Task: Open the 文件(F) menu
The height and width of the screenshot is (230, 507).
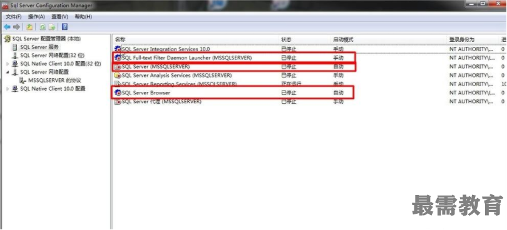Action: click(14, 16)
